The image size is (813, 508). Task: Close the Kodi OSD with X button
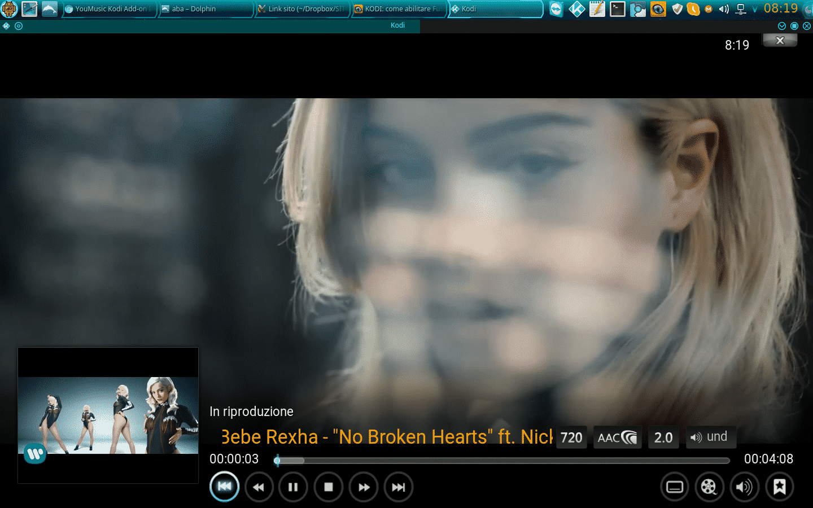coord(780,40)
